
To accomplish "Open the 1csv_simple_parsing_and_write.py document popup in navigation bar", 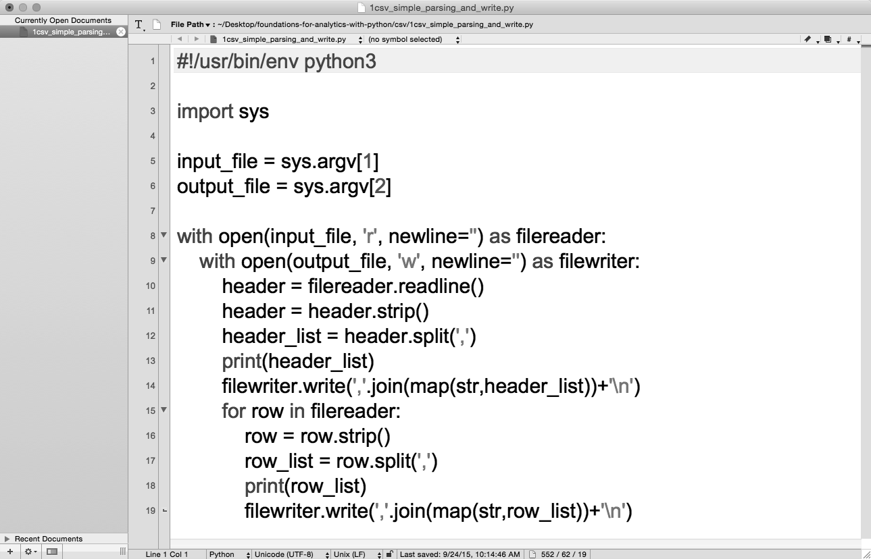I will (287, 40).
